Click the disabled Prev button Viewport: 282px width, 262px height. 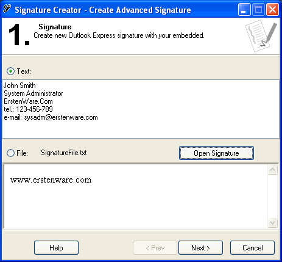pos(155,248)
